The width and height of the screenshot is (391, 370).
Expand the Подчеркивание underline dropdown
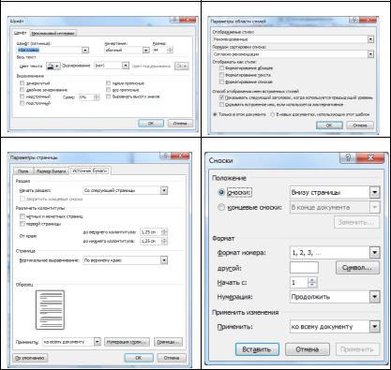click(x=126, y=66)
